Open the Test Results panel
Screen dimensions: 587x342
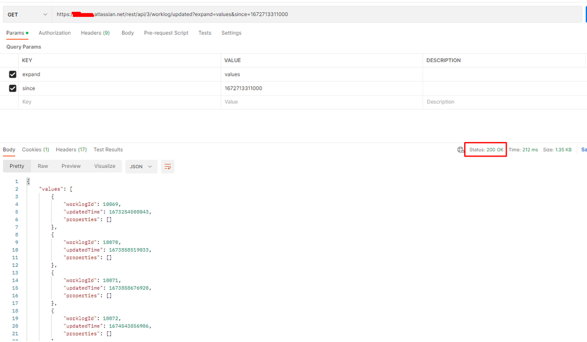108,150
